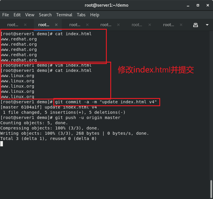Image resolution: width=213 pixels, height=199 pixels.
Task: Close the terminal window
Action: 208,5
